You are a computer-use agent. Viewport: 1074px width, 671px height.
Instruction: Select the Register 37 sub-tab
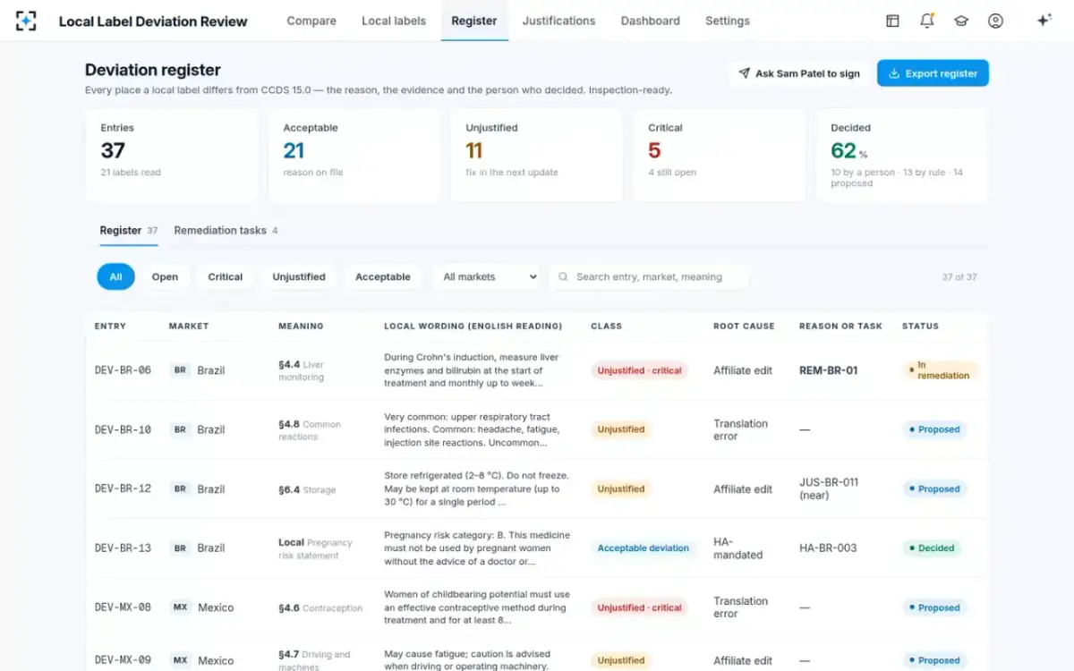coord(129,231)
